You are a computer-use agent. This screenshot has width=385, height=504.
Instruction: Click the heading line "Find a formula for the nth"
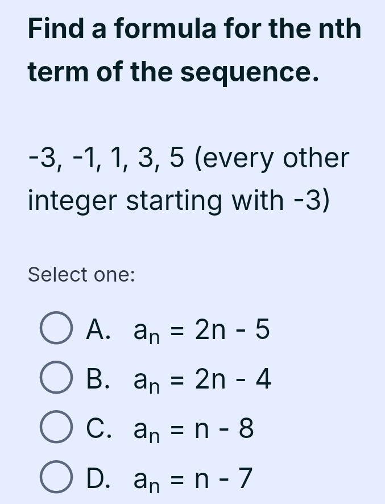pos(194,29)
